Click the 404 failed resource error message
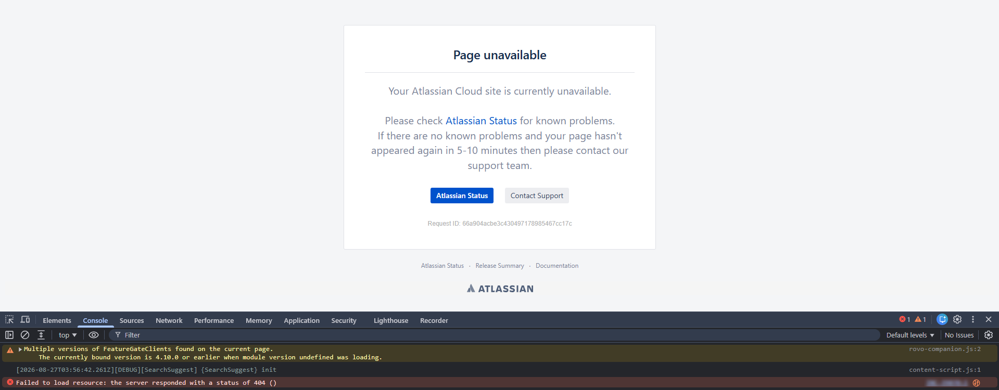Screen dimensions: 999x390 [146, 383]
